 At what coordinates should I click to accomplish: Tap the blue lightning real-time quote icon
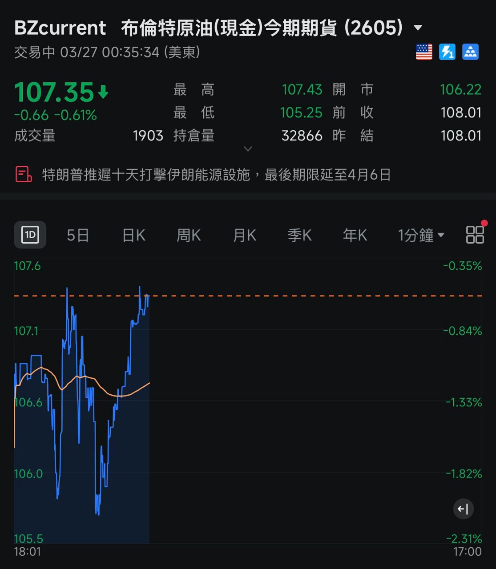[447, 52]
